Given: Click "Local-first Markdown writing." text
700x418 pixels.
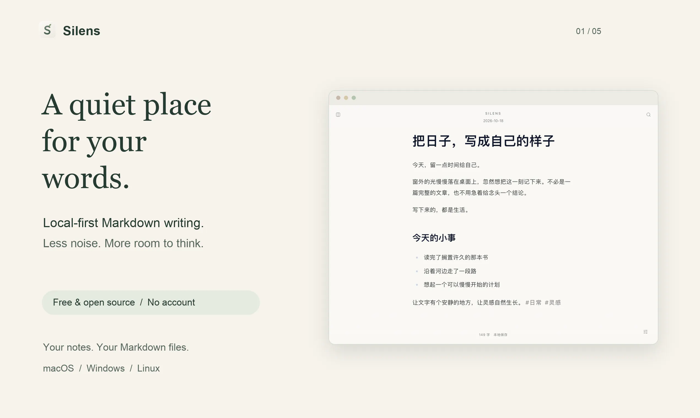Looking at the screenshot, I should tap(123, 223).
